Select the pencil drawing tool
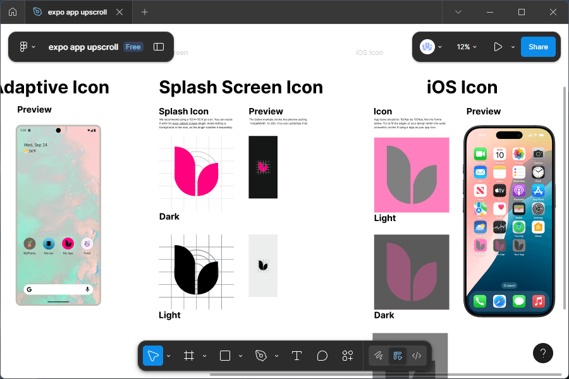This screenshot has height=379, width=569. pyautogui.click(x=378, y=355)
